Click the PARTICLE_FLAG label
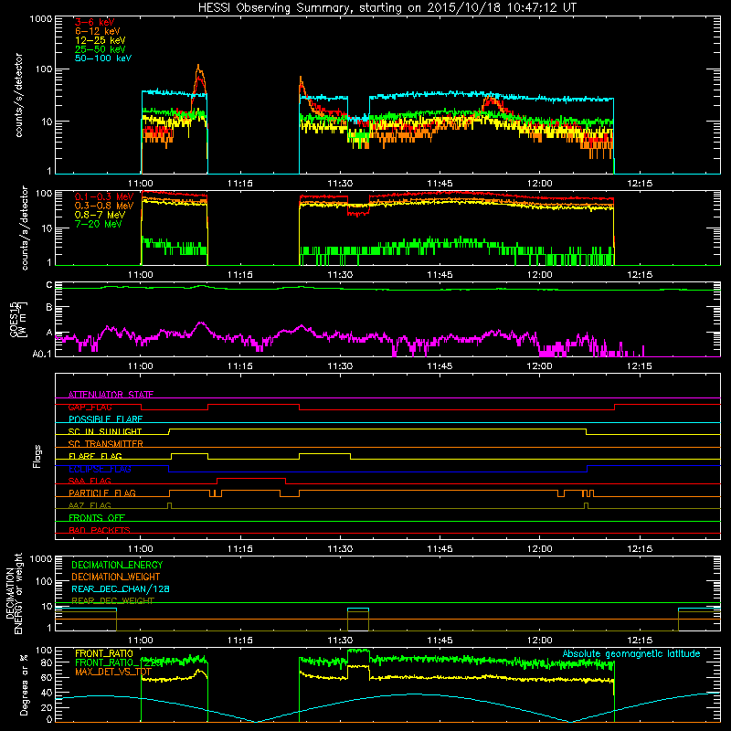The image size is (731, 731). (x=102, y=493)
